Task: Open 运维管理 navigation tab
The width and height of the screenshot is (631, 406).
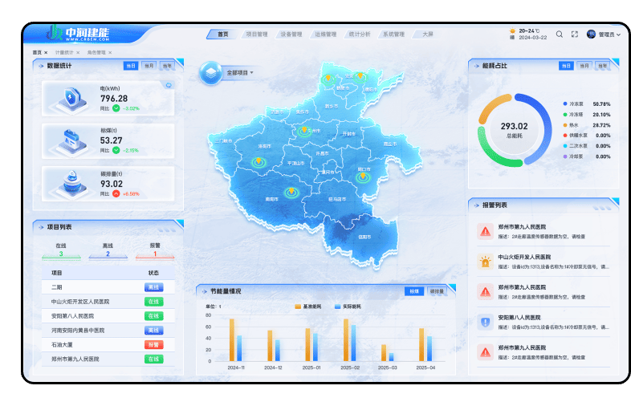Action: point(325,35)
